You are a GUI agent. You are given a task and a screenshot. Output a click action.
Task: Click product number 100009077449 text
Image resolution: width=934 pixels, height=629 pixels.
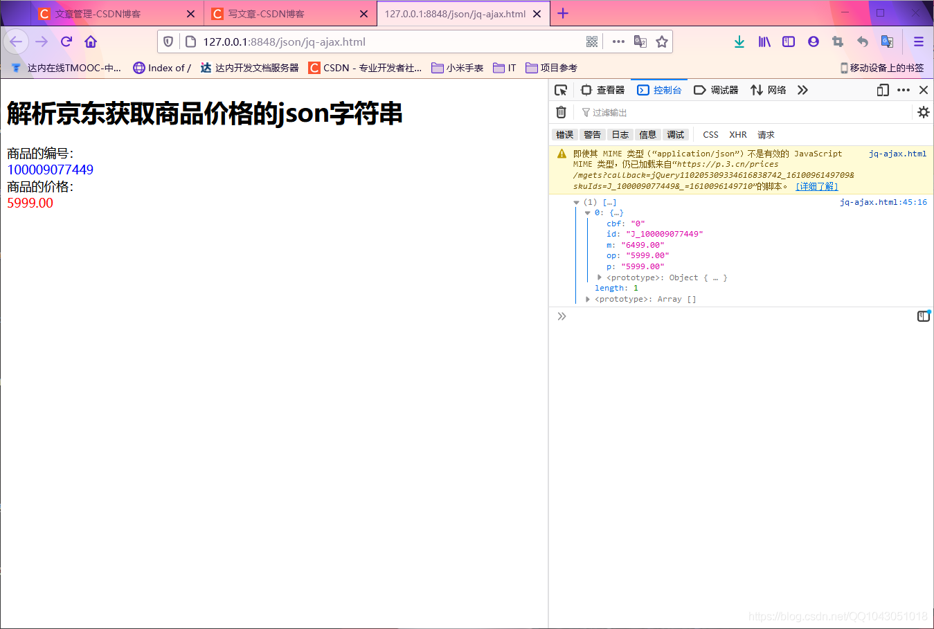[x=50, y=170]
